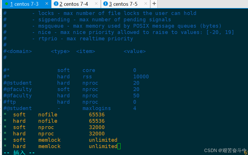Click 'rss' in the #* hard line
248x155 pixels.
pos(87,77)
